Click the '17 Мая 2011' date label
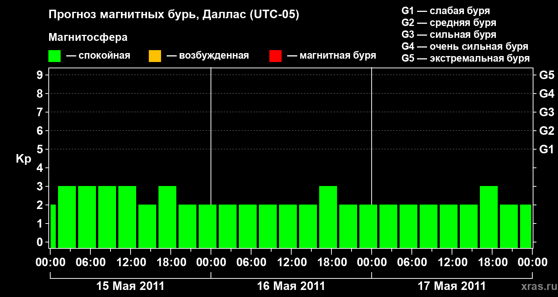The image size is (558, 297). [x=452, y=286]
